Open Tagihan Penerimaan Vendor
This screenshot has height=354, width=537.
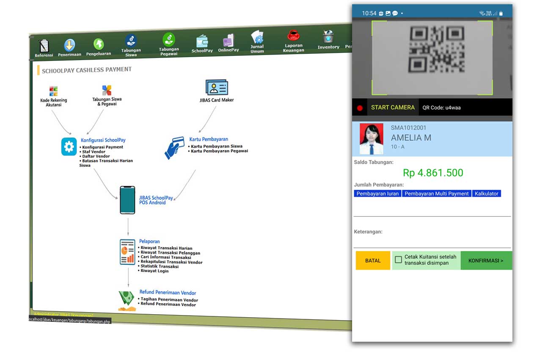[x=169, y=299]
